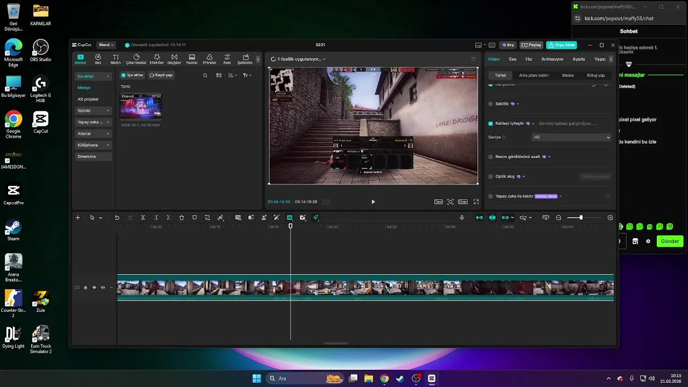Enable the Optik akış checkbox
Screen dimensions: 688x387
(x=490, y=176)
